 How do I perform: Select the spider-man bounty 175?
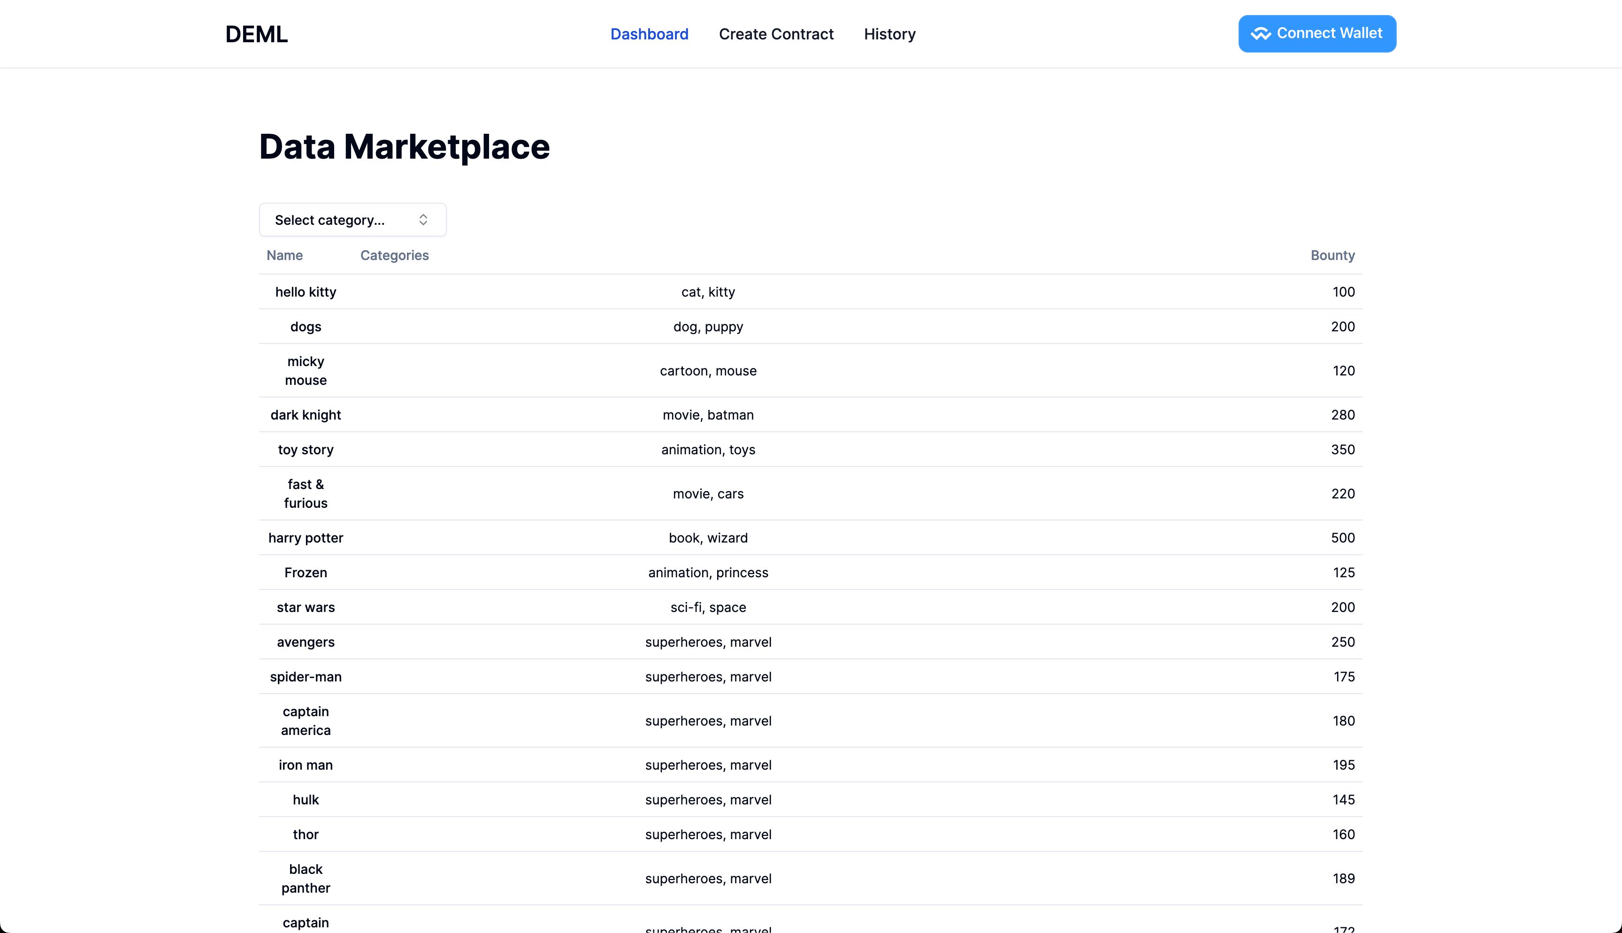tap(1343, 677)
